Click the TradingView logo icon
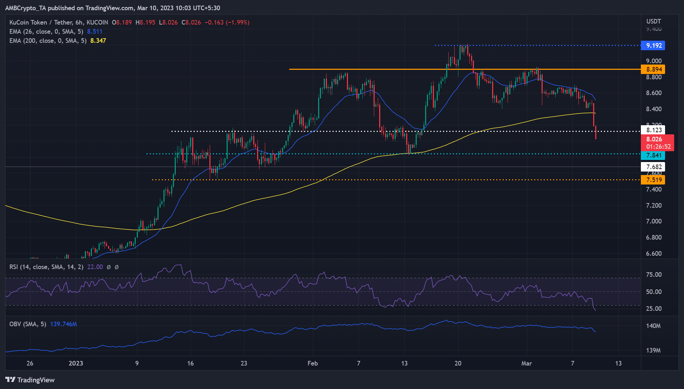The image size is (684, 389). pos(11,380)
